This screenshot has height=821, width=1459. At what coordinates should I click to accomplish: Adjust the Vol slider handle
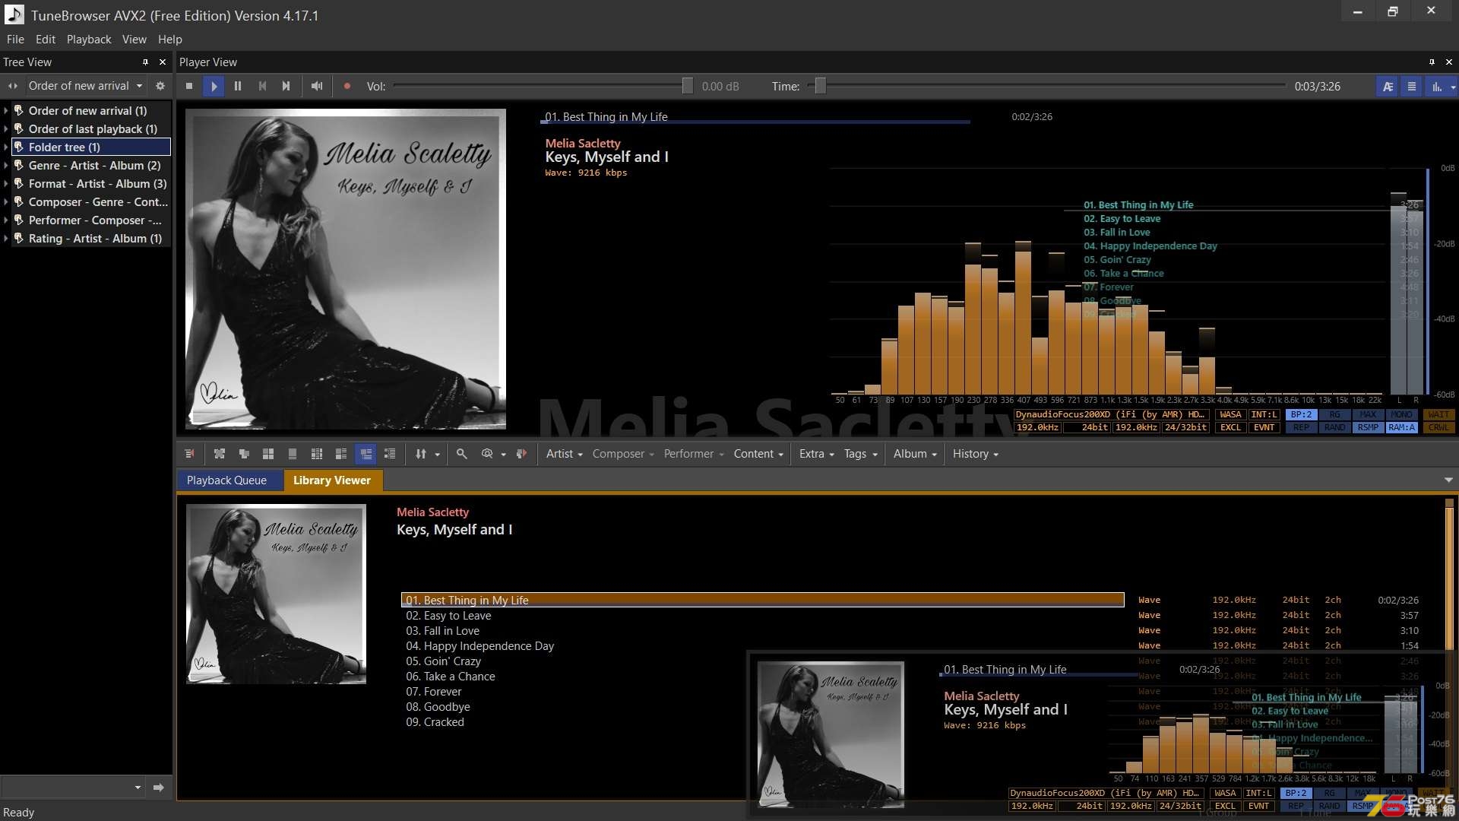pyautogui.click(x=687, y=86)
